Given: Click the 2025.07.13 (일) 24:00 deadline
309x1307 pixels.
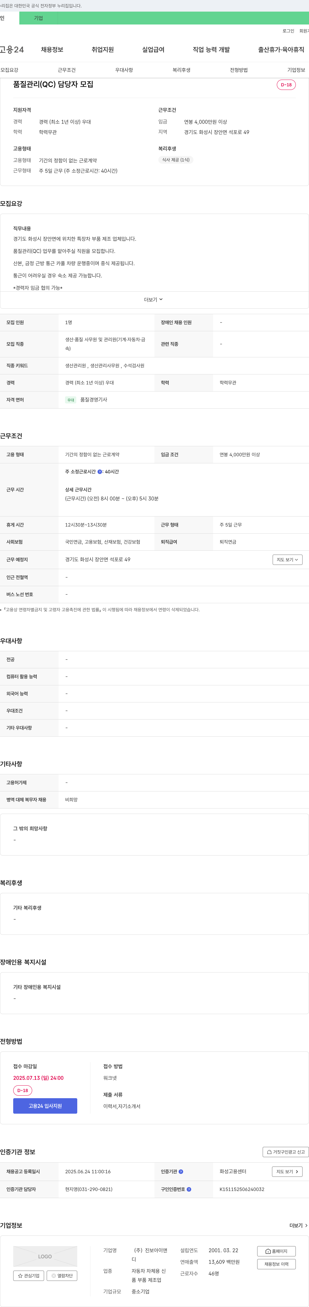Looking at the screenshot, I should click(39, 1078).
